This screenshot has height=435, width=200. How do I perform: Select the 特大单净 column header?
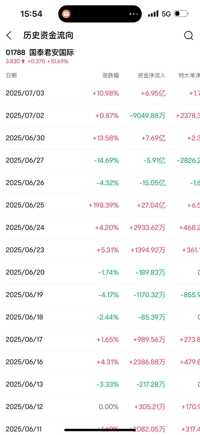(x=189, y=76)
